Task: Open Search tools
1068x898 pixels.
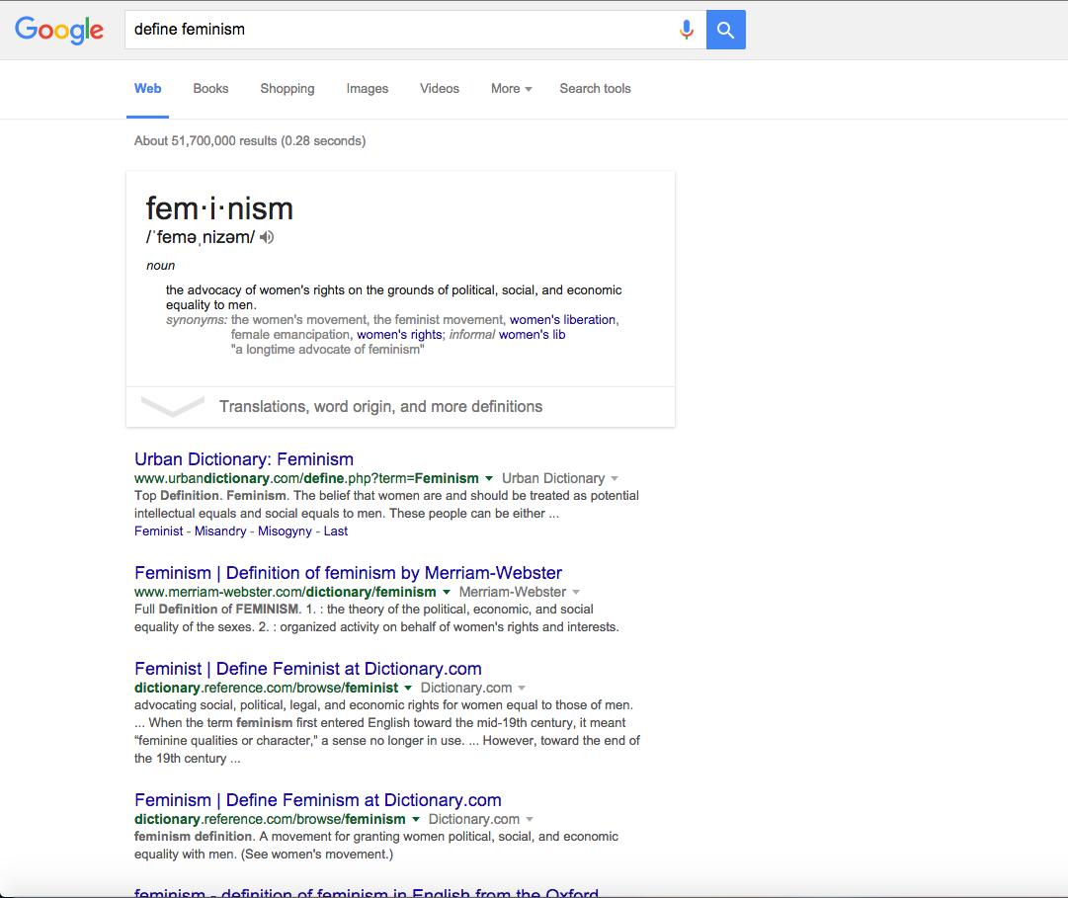Action: click(596, 89)
